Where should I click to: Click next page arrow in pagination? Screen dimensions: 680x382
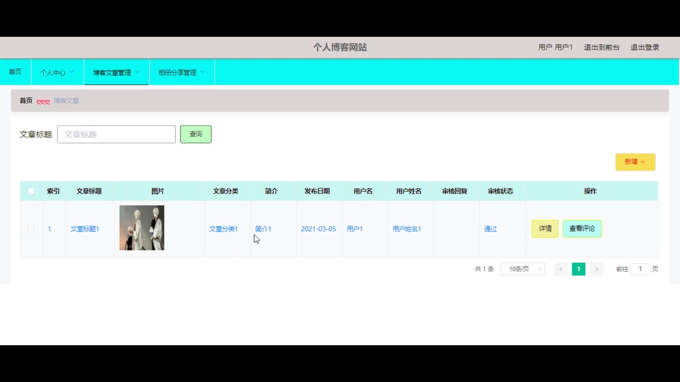(x=596, y=269)
